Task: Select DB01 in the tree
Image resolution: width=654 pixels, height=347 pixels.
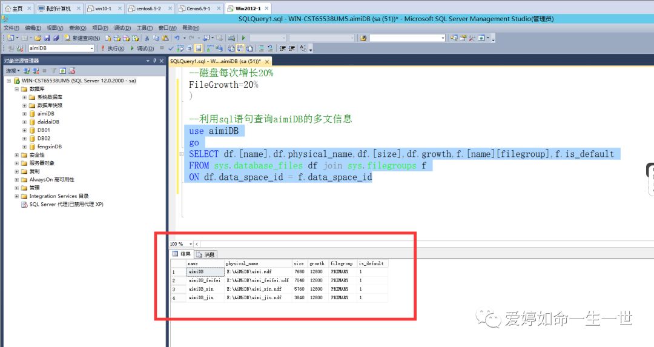Action: point(44,130)
